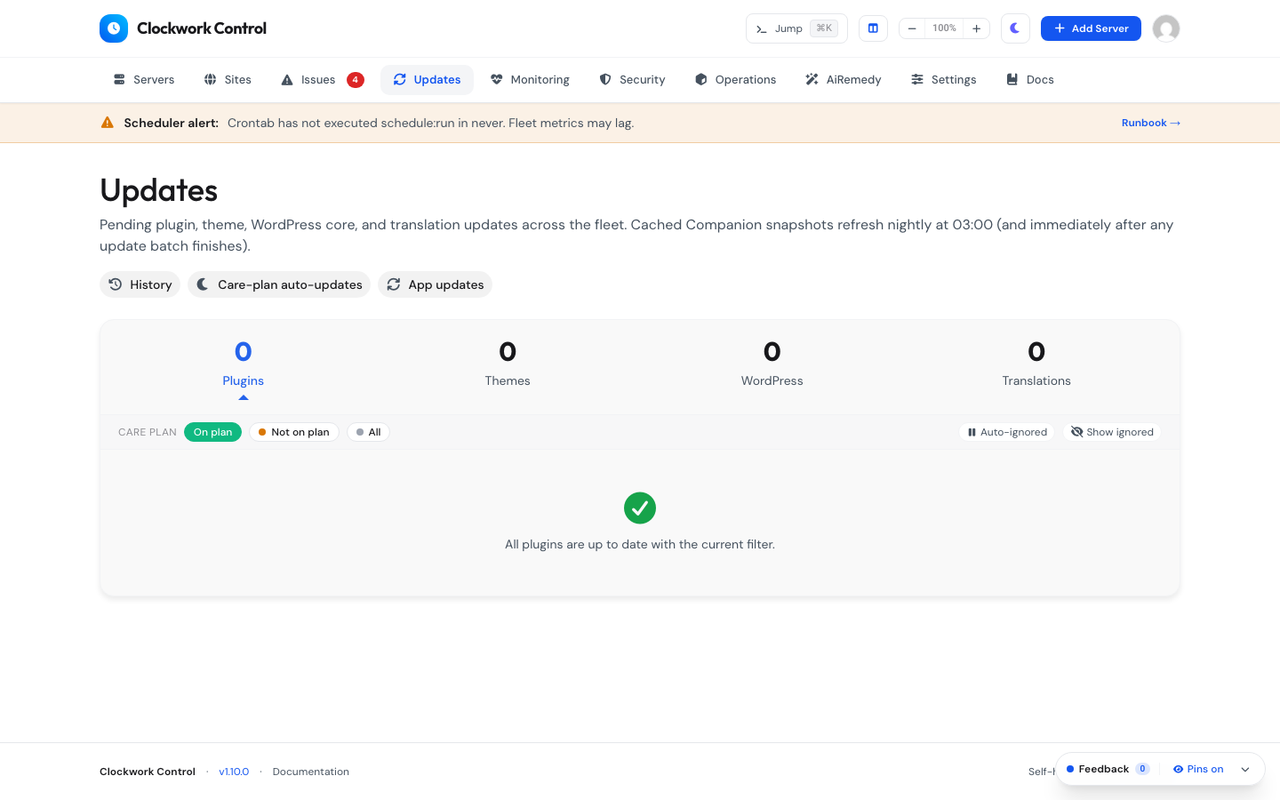Select the Plugins count tab
This screenshot has height=800, width=1280.
coord(244,366)
